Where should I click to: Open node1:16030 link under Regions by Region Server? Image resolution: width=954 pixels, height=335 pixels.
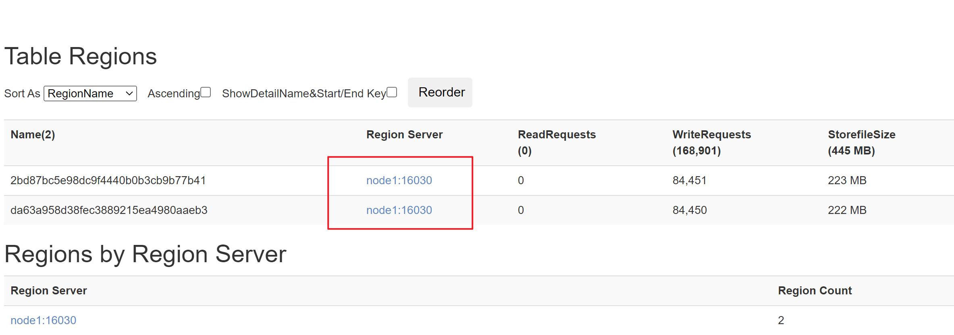pos(44,320)
